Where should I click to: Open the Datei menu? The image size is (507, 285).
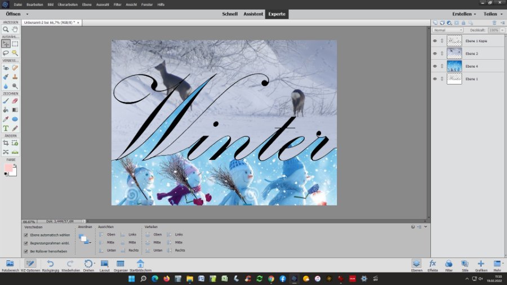18,5
